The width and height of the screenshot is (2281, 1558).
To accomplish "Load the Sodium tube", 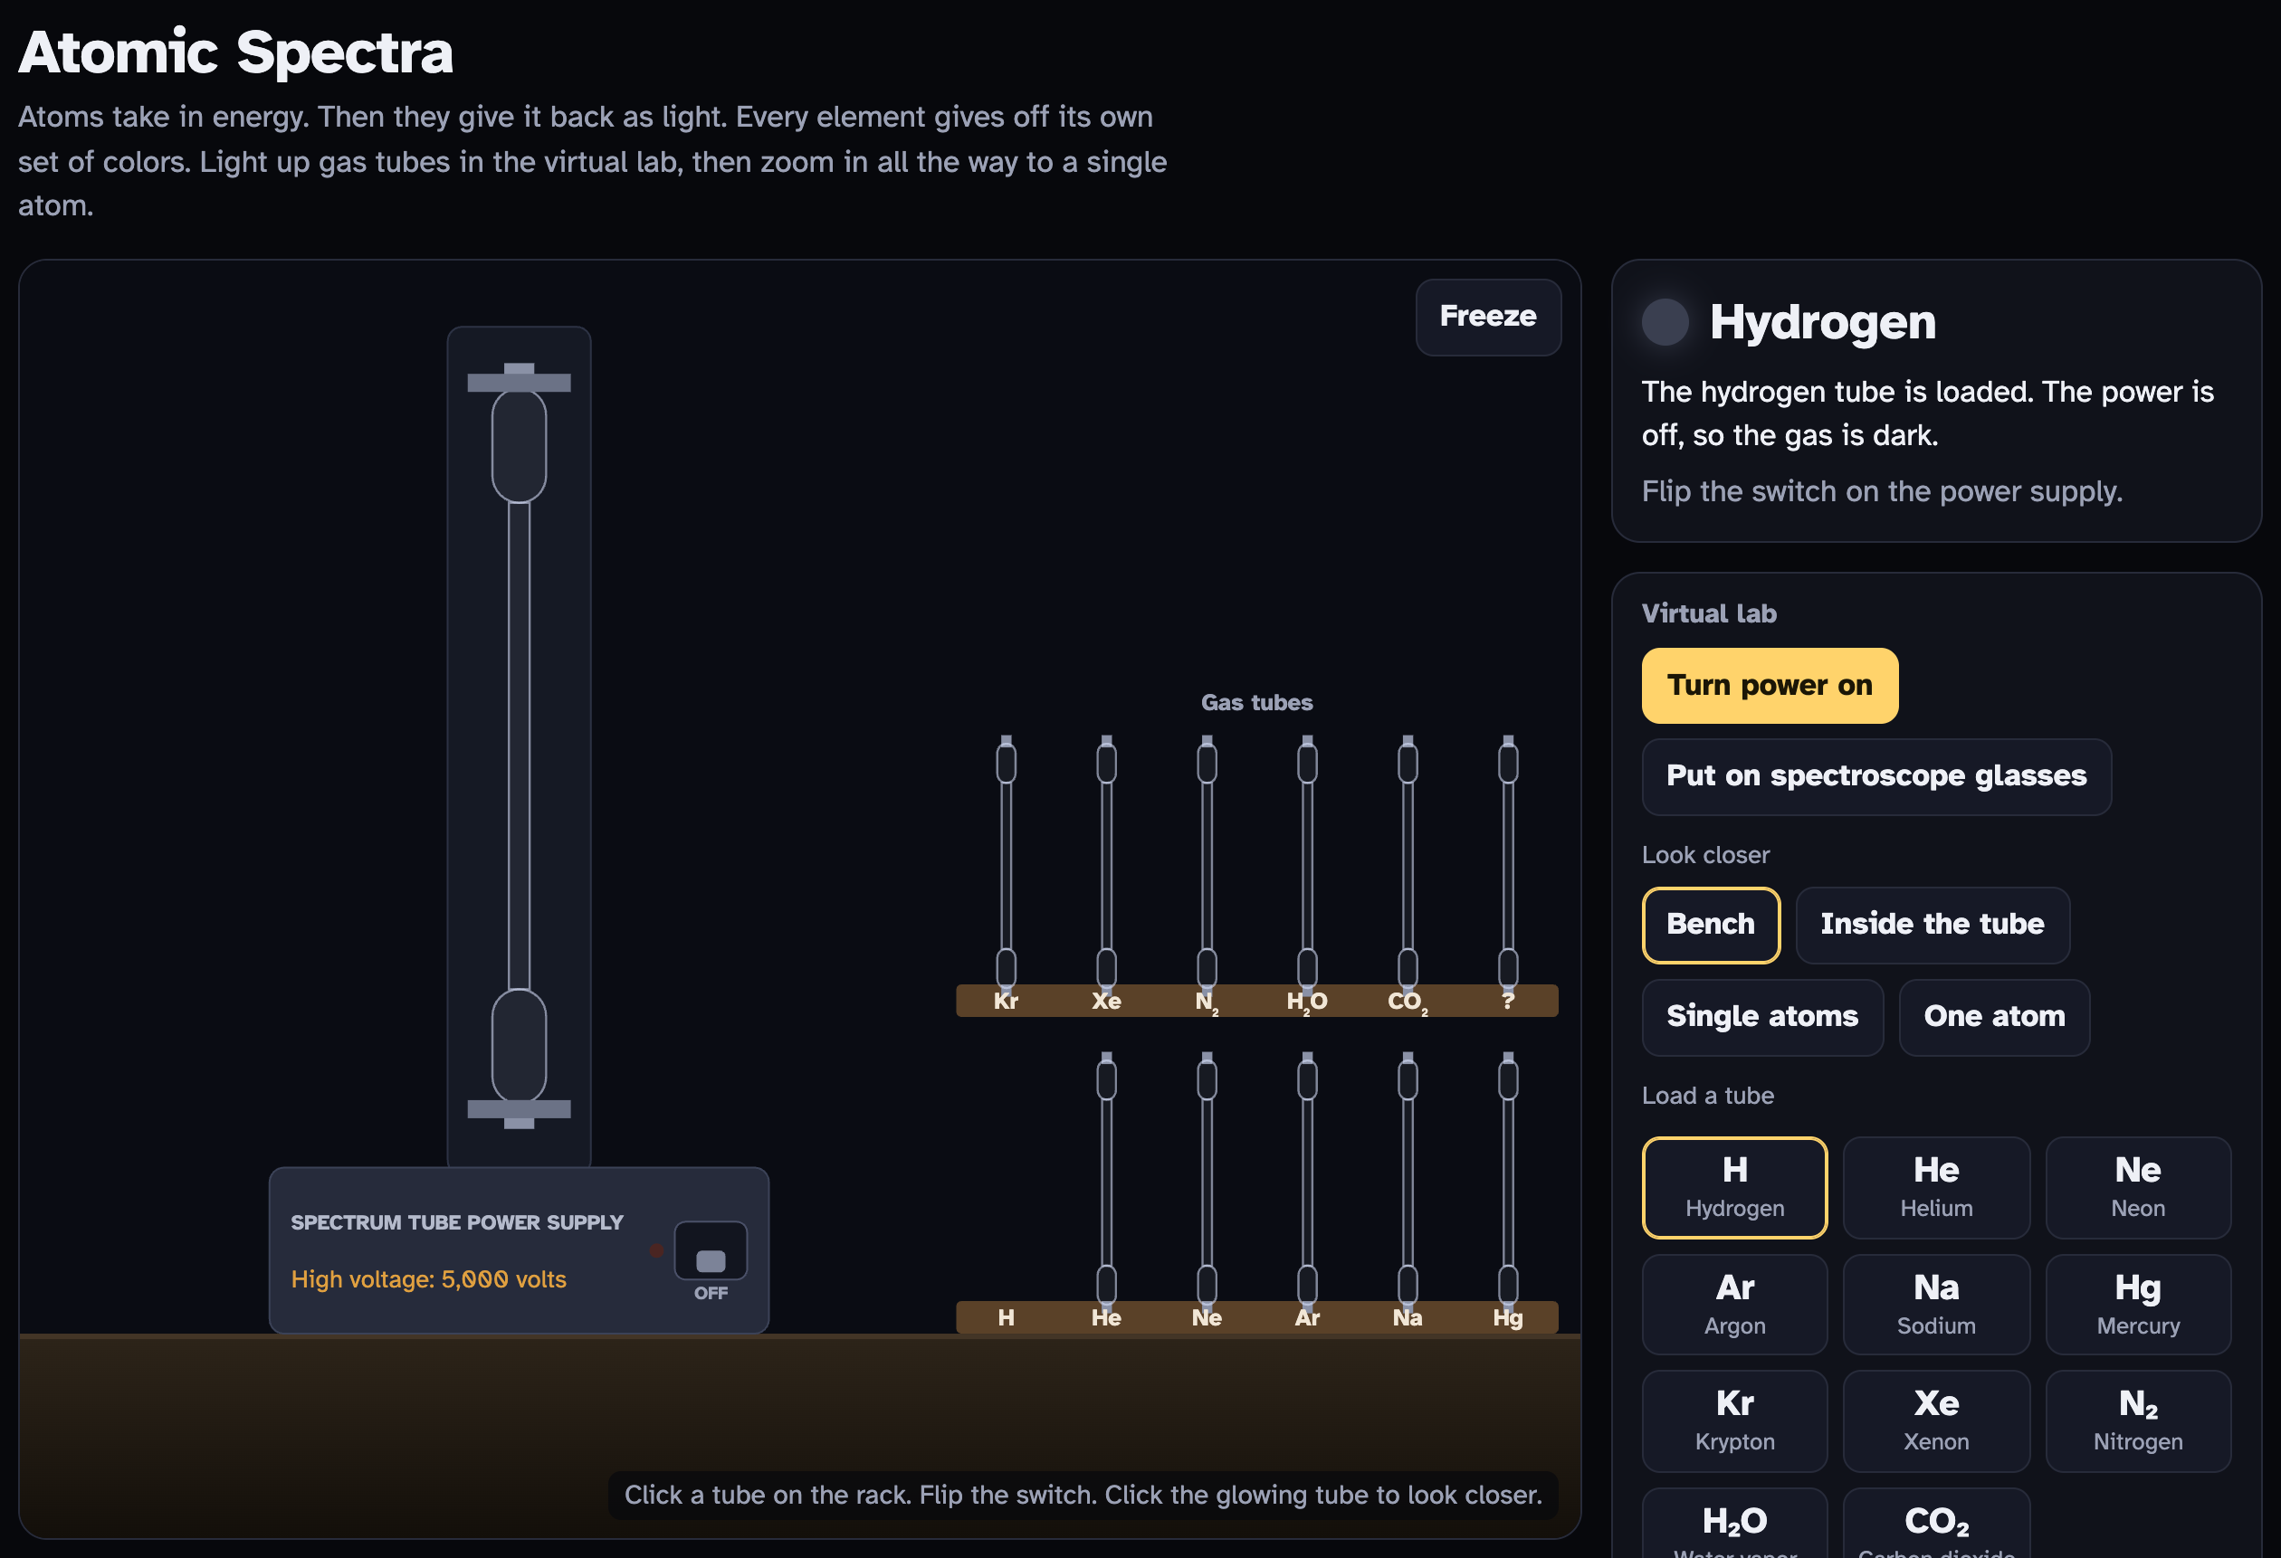I will pos(1935,1304).
